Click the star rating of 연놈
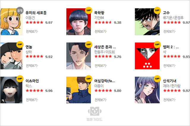Viewport: 190px width, 126px height. [x=39, y=57]
